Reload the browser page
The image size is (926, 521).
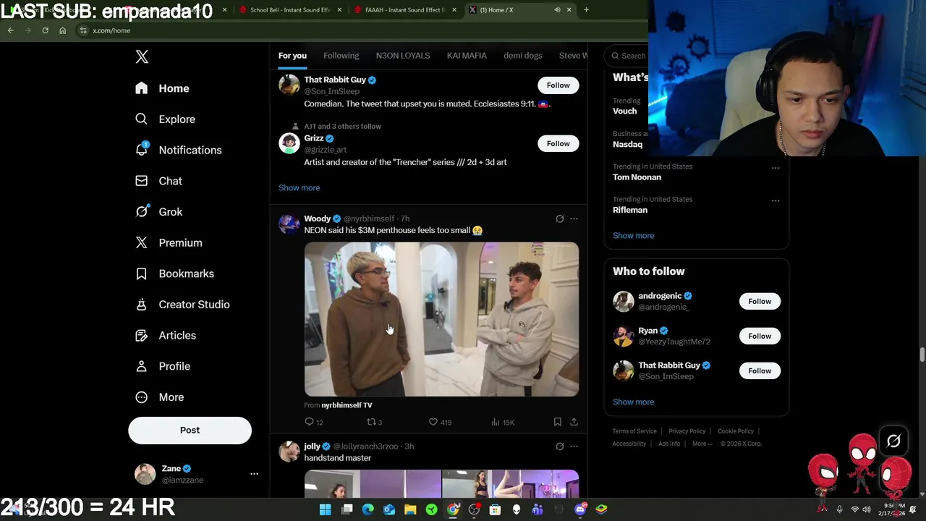pyautogui.click(x=45, y=30)
